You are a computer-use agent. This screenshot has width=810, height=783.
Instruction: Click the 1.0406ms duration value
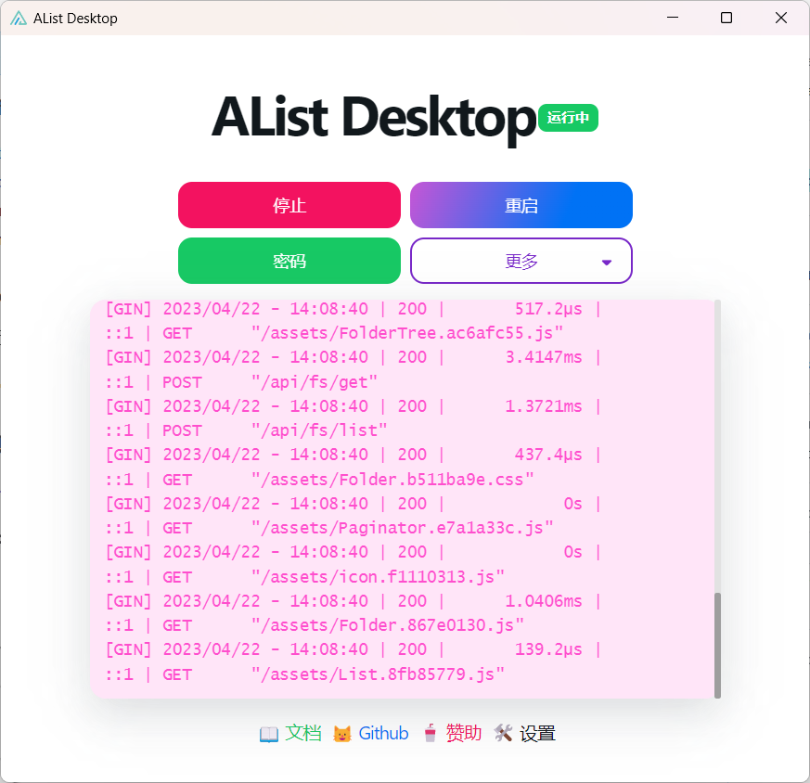(x=544, y=601)
